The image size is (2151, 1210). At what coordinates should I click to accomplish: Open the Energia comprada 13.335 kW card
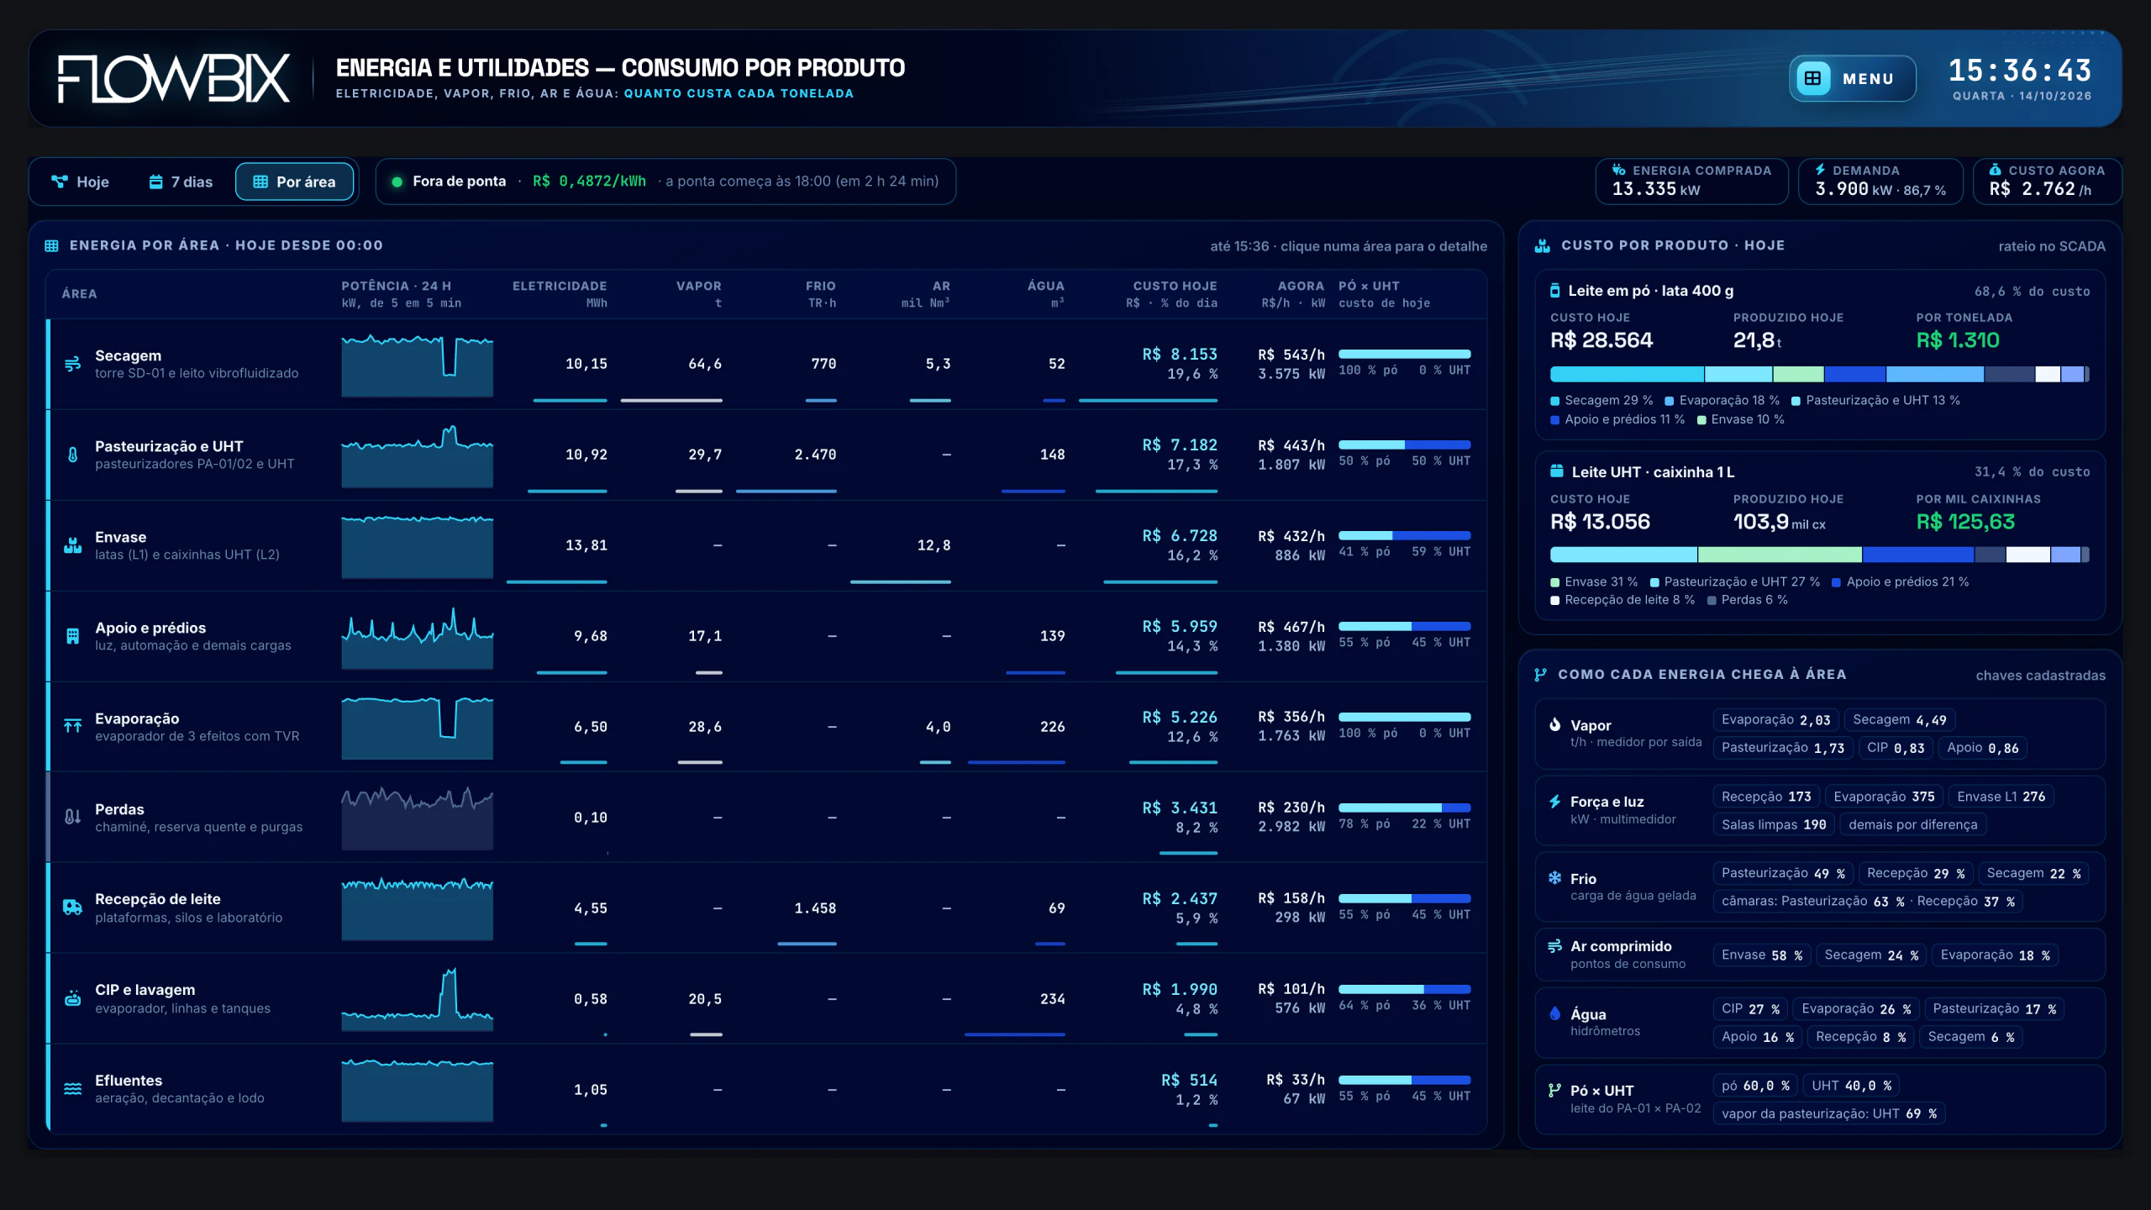coord(1691,181)
